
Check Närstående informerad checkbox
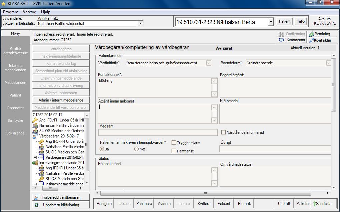[x=223, y=132]
